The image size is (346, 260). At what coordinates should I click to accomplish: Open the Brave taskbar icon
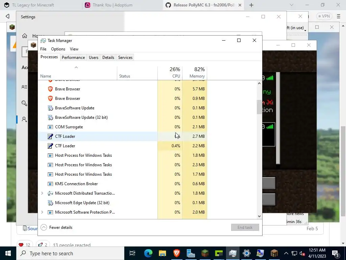(x=176, y=253)
